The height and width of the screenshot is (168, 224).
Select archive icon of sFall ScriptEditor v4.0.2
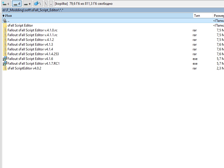click(5, 68)
